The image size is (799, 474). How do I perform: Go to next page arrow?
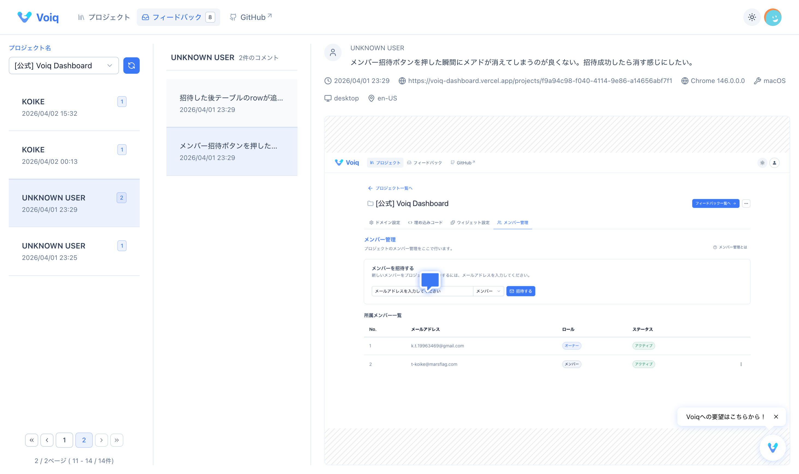pos(102,440)
